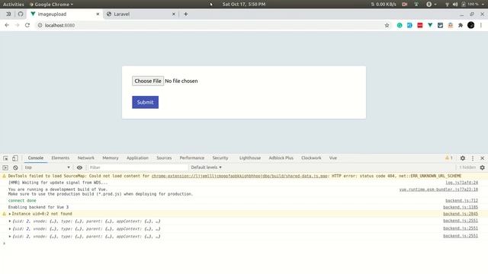
Task: View site information icon beside localhost
Action: 40,25
